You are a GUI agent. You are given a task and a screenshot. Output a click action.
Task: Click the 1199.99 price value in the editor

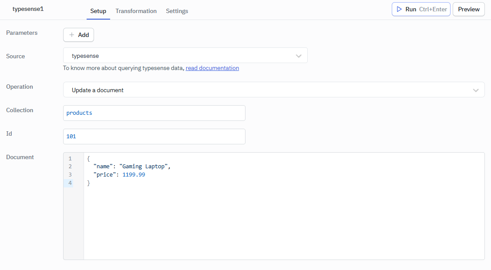[x=134, y=175]
